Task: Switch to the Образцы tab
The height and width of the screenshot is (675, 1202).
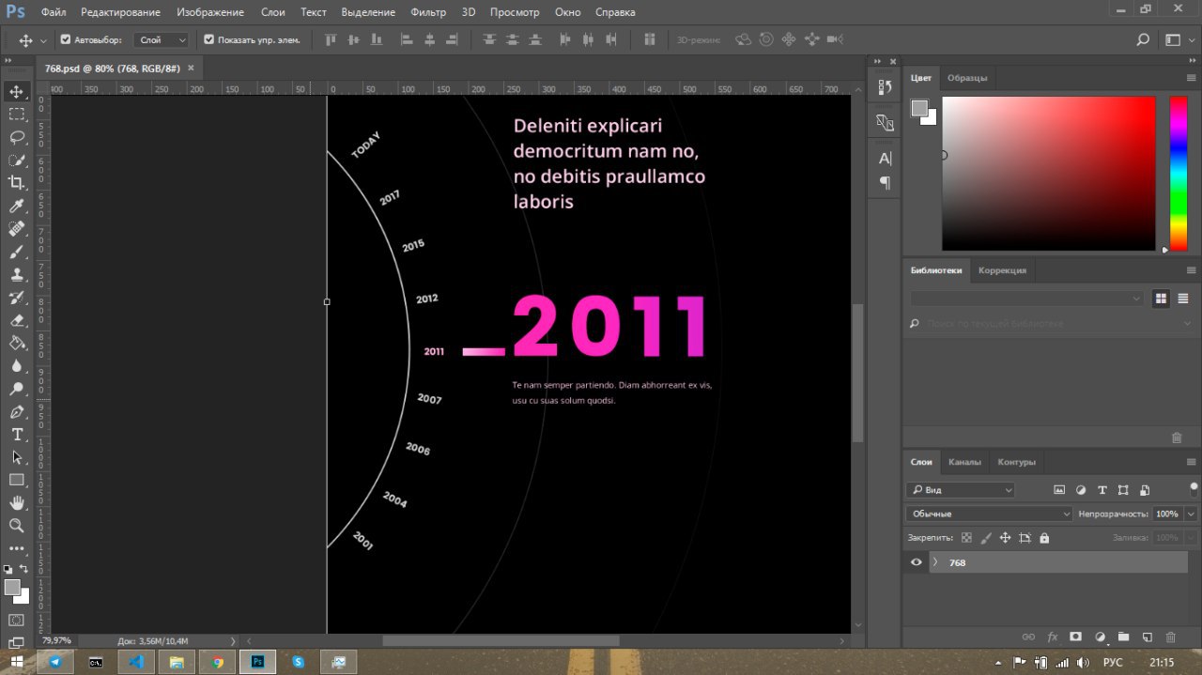Action: point(967,78)
